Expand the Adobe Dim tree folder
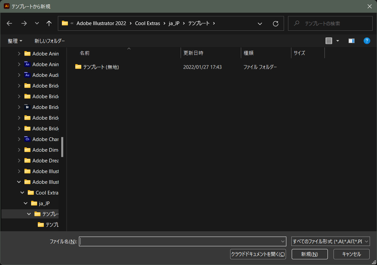This screenshot has width=377, height=265. [19, 150]
